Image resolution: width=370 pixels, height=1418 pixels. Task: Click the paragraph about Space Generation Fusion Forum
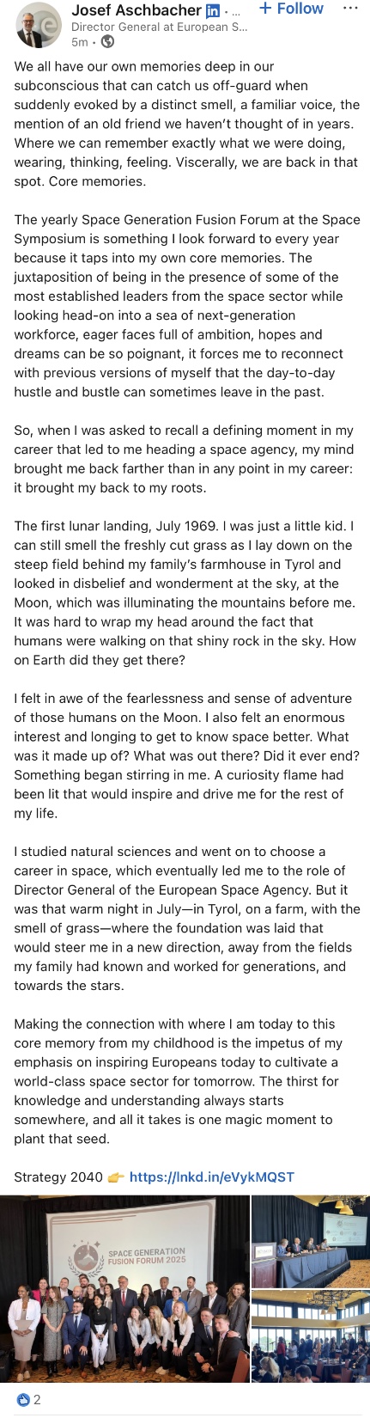(x=187, y=306)
